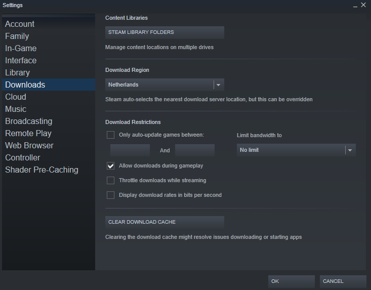The image size is (371, 290).
Task: Click the bandwidth limit dropdown arrow
Action: [x=350, y=150]
